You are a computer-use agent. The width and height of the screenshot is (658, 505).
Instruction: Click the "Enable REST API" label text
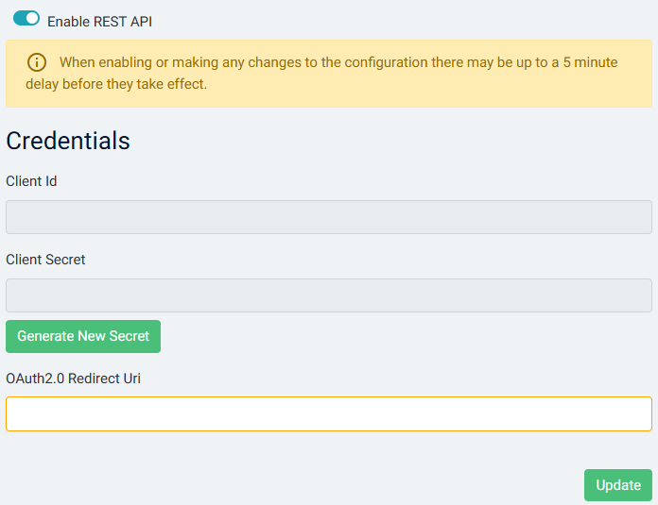(x=99, y=21)
